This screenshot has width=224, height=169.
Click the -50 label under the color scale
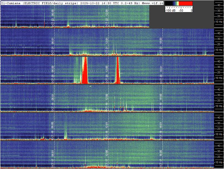pyautogui.click(x=181, y=10)
